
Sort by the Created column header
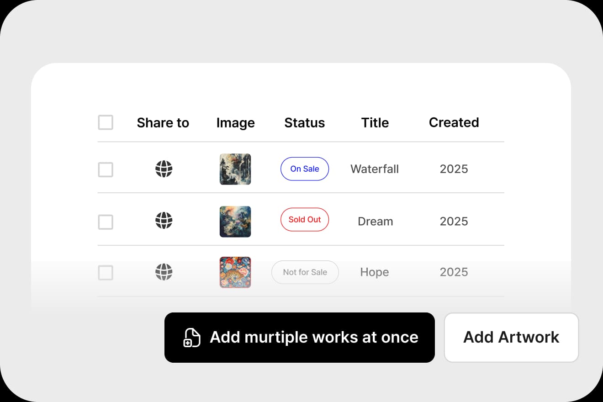tap(454, 122)
